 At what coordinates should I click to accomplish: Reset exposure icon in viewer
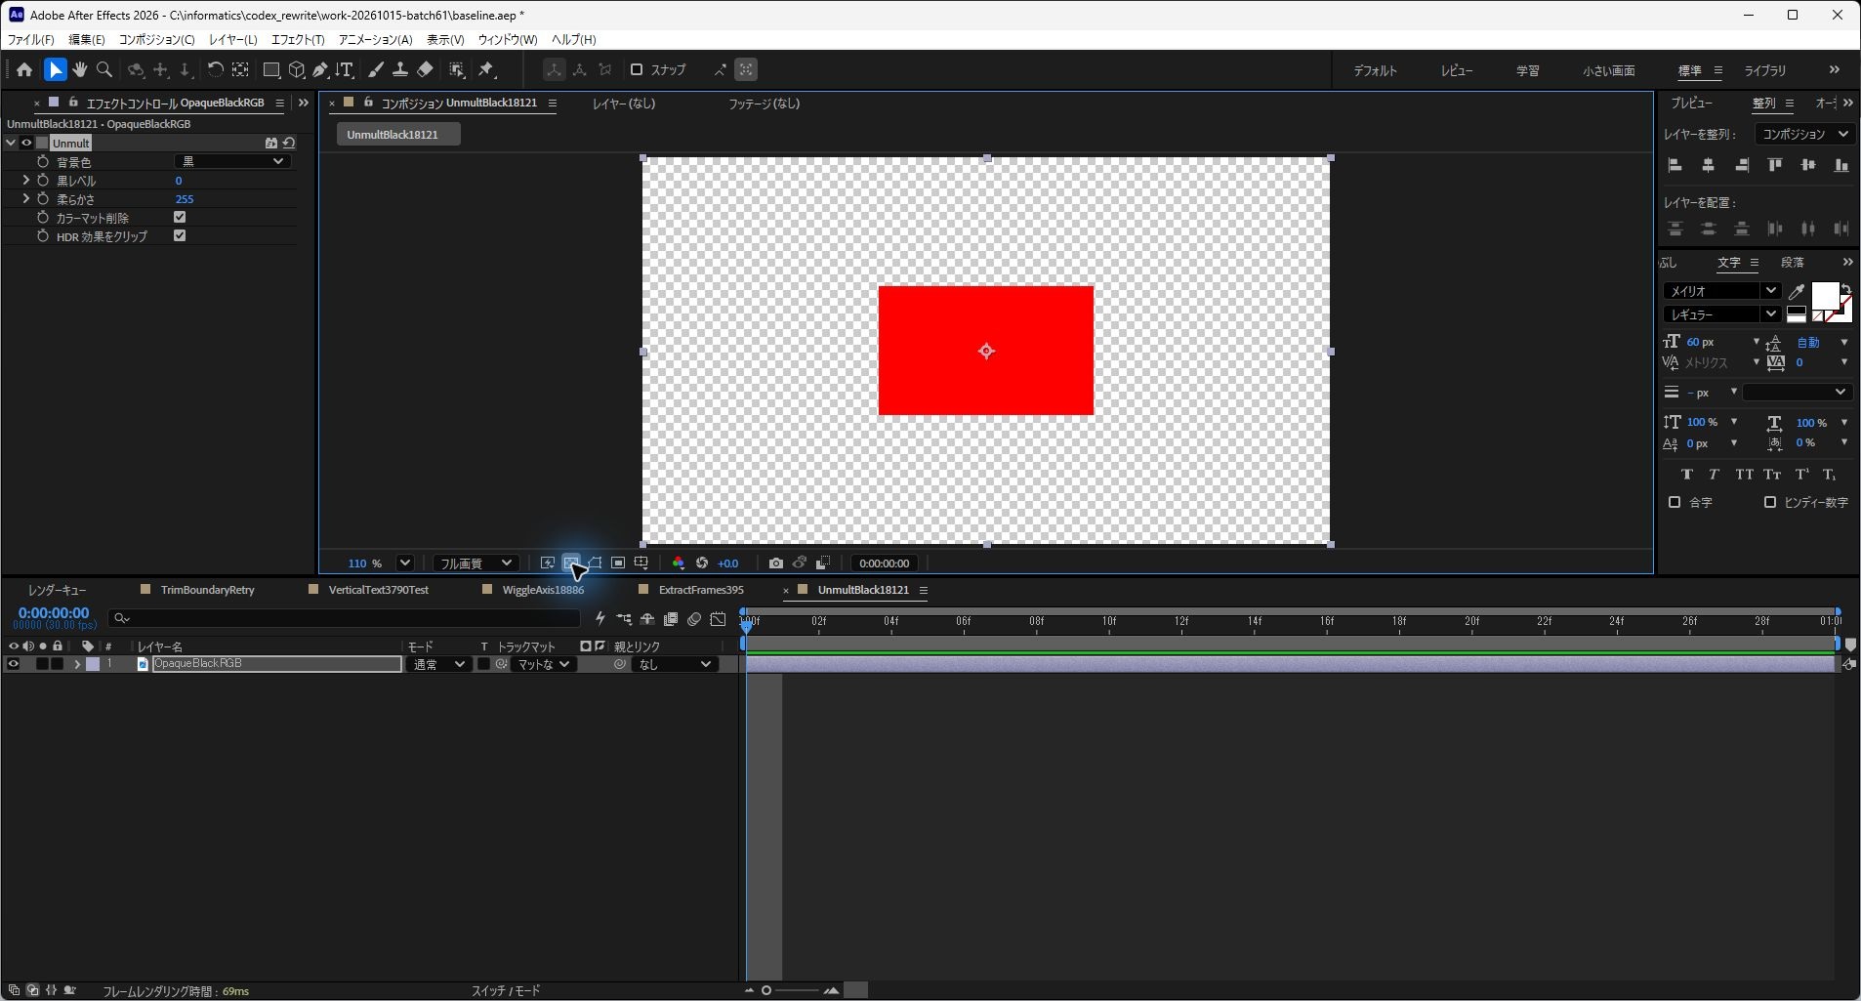(701, 563)
